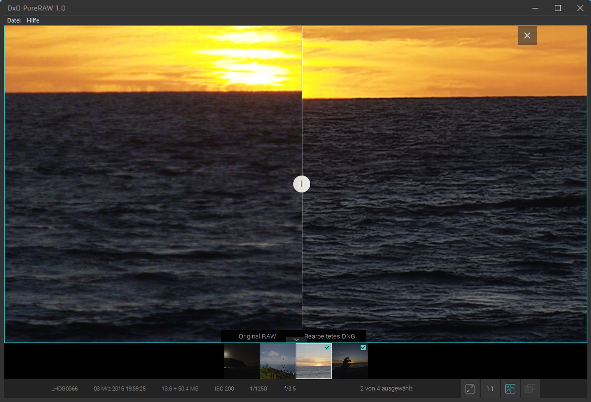
Task: Click the Bearbeitetes DNG label
Action: (x=329, y=336)
